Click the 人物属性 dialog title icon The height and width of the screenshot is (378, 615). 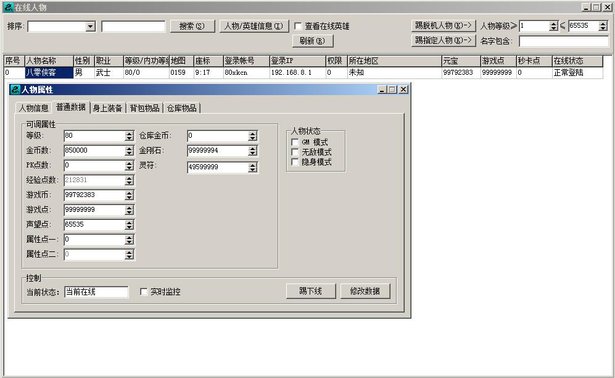[15, 90]
